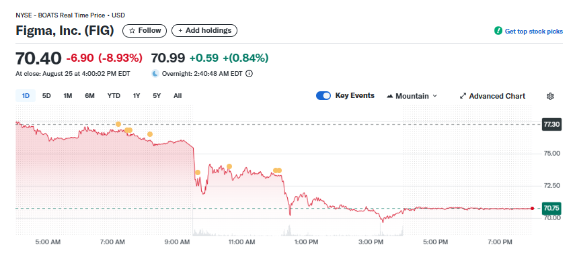Click the 9:00 AM time axis label
The height and width of the screenshot is (253, 575).
pyautogui.click(x=178, y=242)
